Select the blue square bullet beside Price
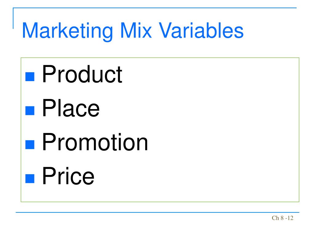 30,179
